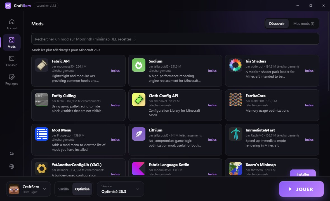Click the ImmediatelyFast arrow icon
The image size is (330, 201).
[235, 134]
